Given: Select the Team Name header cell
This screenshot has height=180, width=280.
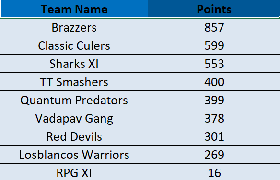Looking at the screenshot, I should point(74,9).
